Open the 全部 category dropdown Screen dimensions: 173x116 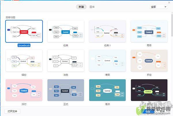(159, 7)
